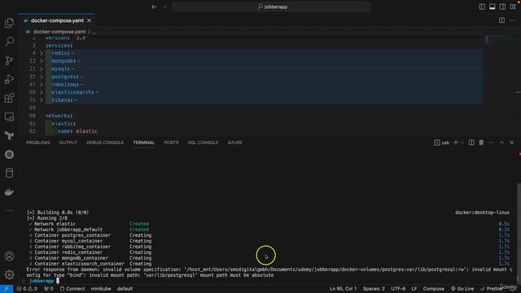Split the terminal panel
This screenshot has width=521, height=293.
(x=471, y=142)
